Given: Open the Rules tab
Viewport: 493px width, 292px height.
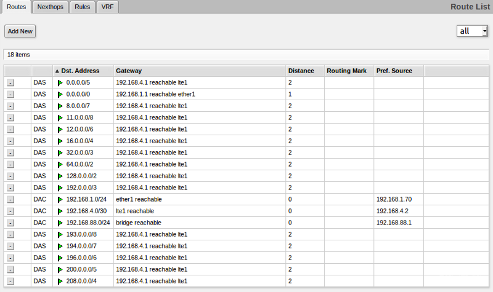Looking at the screenshot, I should [83, 7].
